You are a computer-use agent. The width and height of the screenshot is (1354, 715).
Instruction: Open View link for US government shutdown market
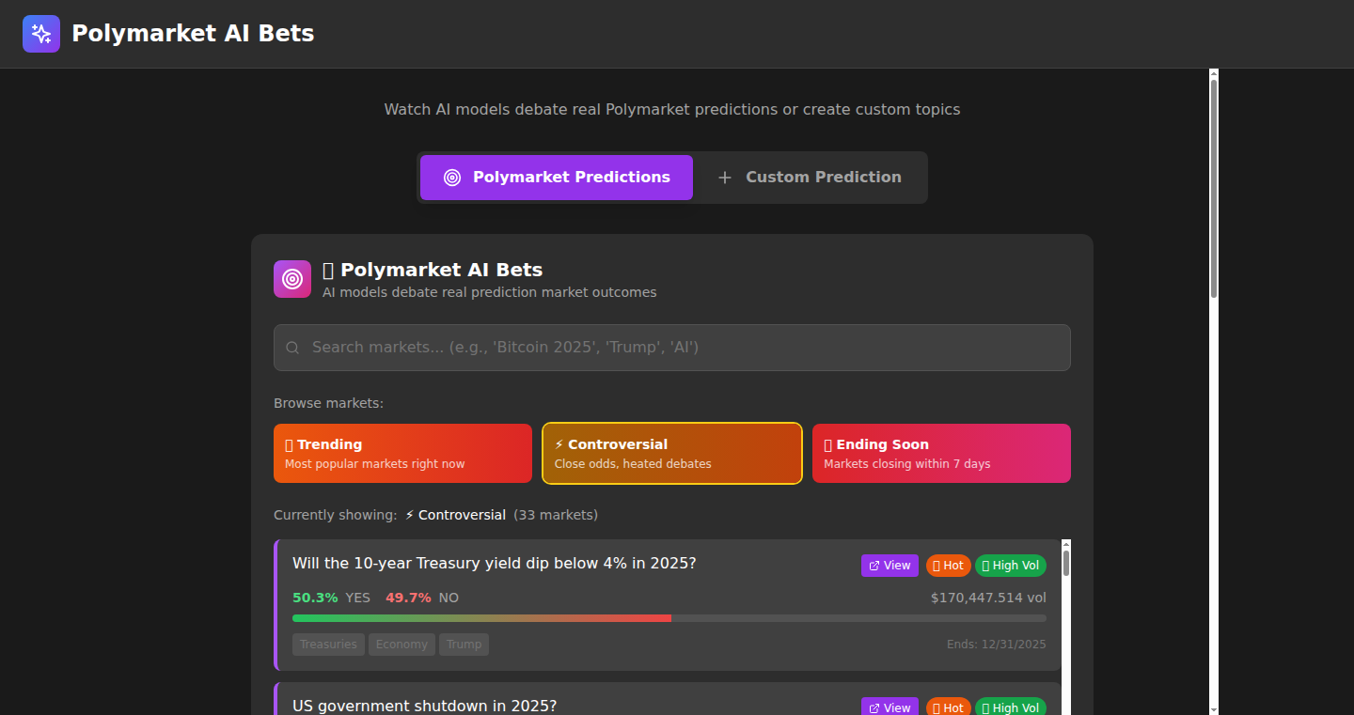pyautogui.click(x=890, y=707)
